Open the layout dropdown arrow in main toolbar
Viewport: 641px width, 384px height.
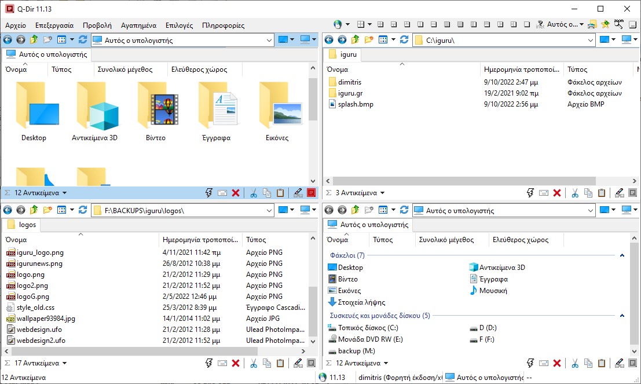point(369,24)
